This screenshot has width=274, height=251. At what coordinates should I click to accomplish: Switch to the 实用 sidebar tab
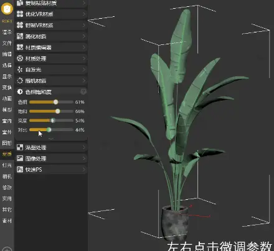(7, 199)
